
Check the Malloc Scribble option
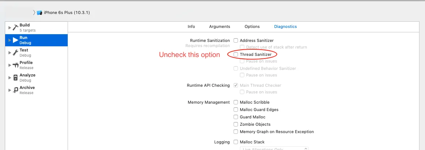pyautogui.click(x=236, y=102)
